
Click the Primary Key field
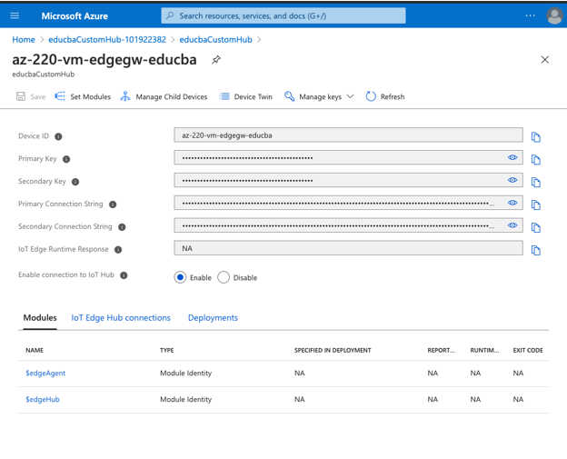click(348, 158)
